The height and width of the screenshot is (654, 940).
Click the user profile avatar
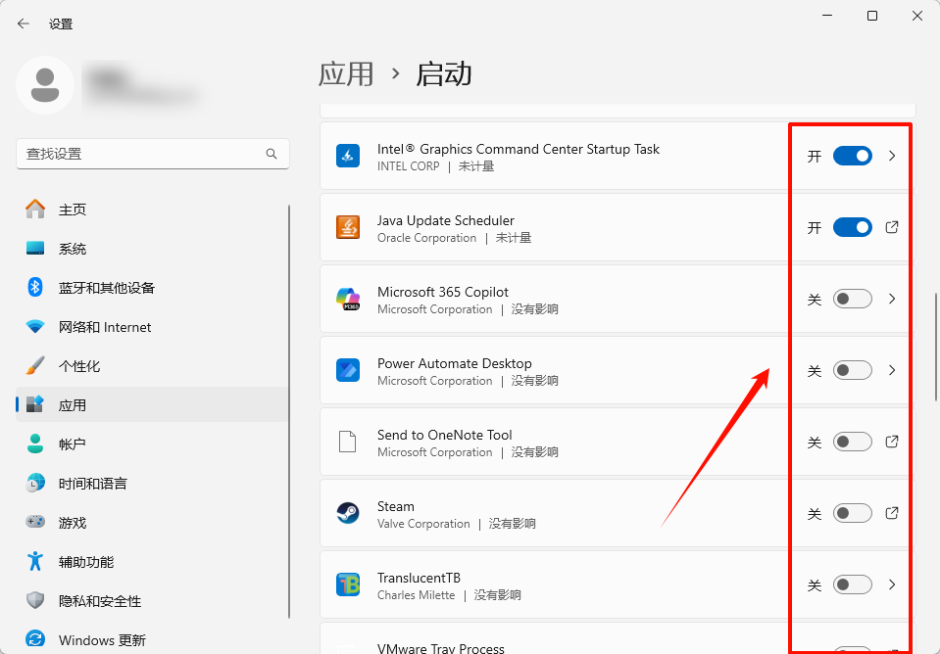45,85
